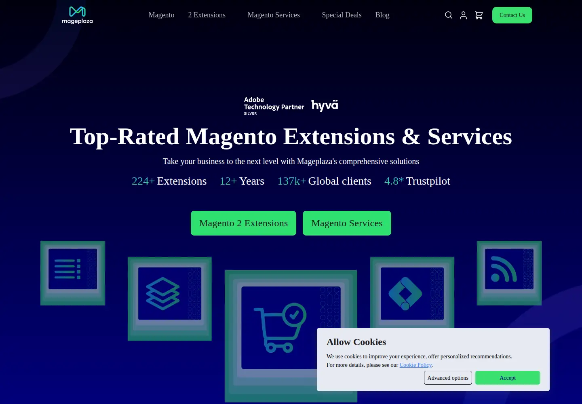Click the 137k+ Global clients stat
Screen dimensions: 582x404
click(324, 181)
